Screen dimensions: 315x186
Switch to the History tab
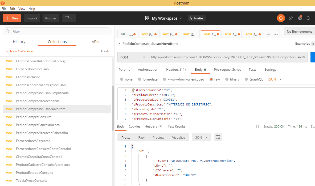click(x=19, y=42)
